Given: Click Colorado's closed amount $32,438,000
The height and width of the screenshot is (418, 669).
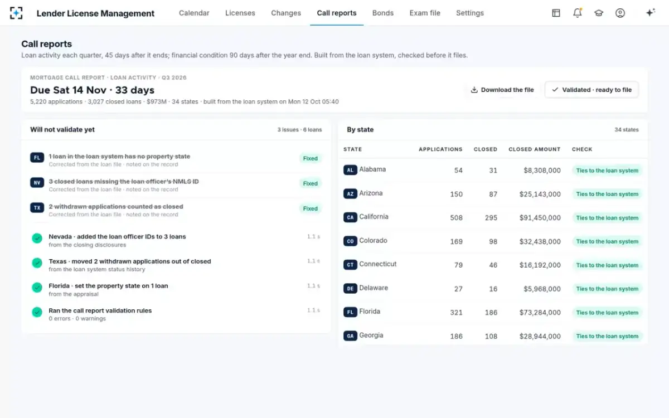Looking at the screenshot, I should 540,242.
